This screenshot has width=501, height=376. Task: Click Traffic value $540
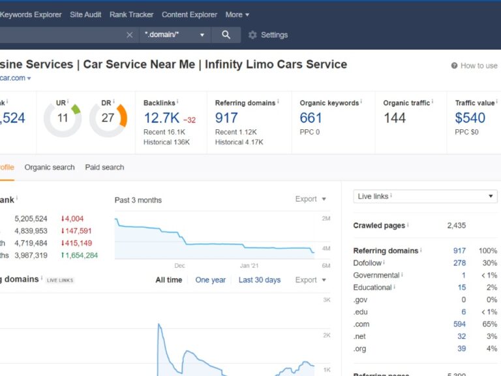pyautogui.click(x=470, y=118)
